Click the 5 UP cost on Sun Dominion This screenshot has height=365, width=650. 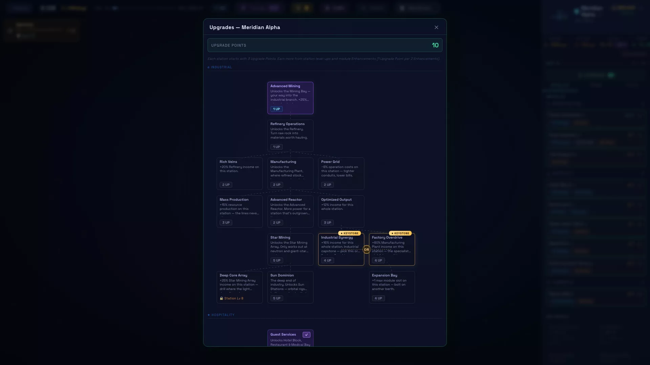[x=277, y=298]
